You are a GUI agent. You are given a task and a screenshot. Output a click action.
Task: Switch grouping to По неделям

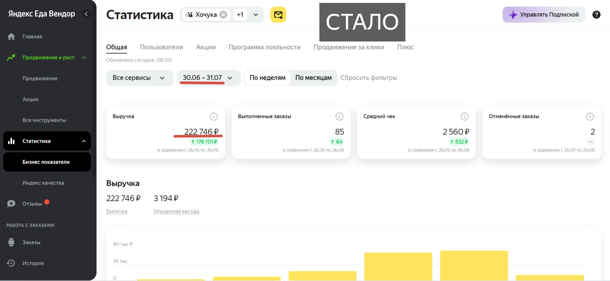(268, 78)
